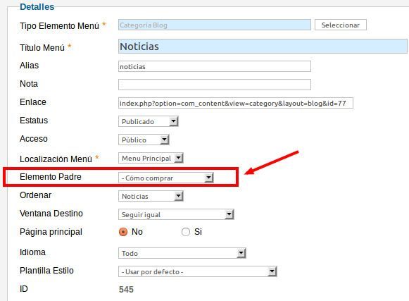Click the arrow button on Plantilla Estilo dropdown
This screenshot has height=301, width=409.
pyautogui.click(x=272, y=271)
